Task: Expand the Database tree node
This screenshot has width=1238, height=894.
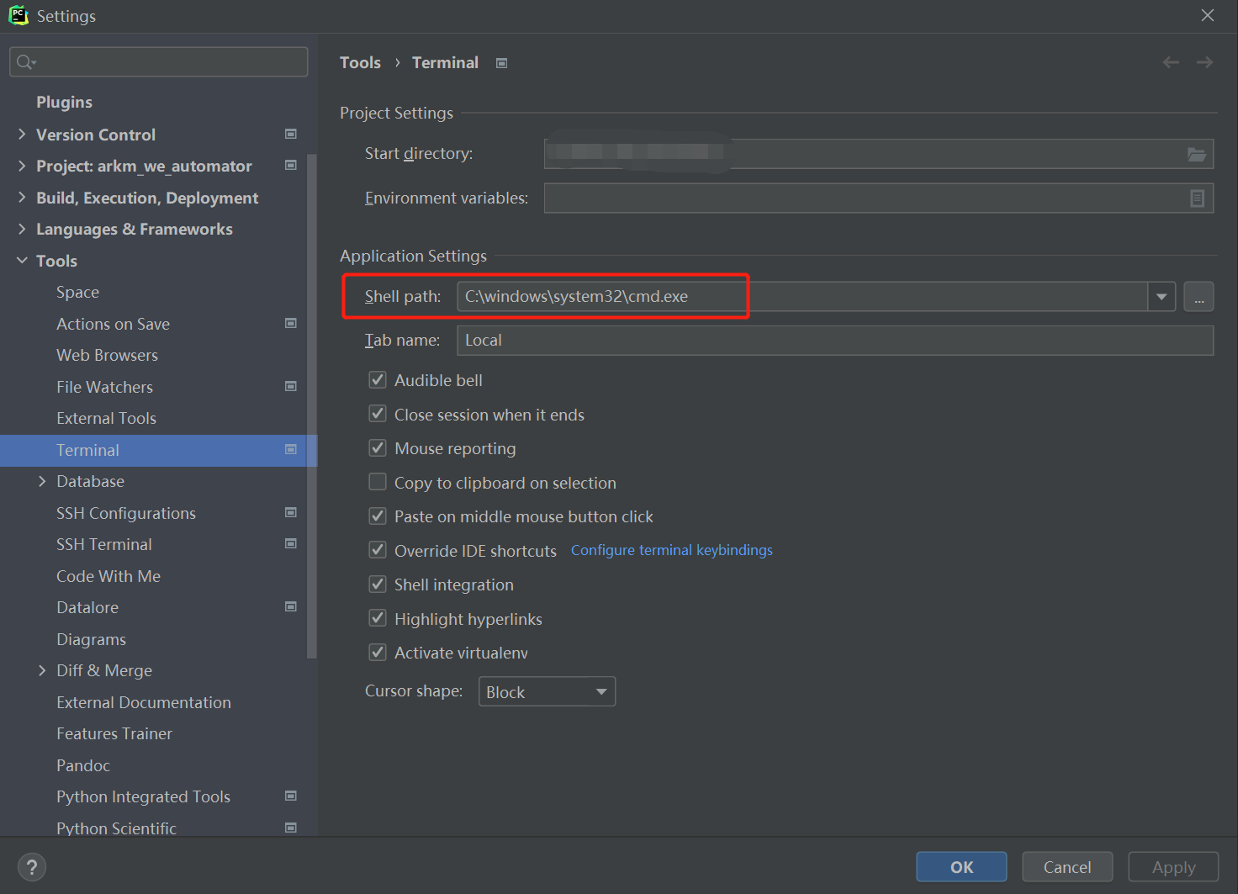Action: pyautogui.click(x=42, y=481)
